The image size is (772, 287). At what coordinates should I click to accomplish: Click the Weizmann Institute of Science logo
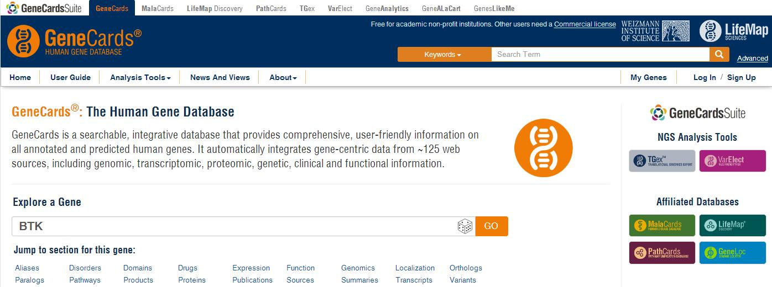coord(655,31)
